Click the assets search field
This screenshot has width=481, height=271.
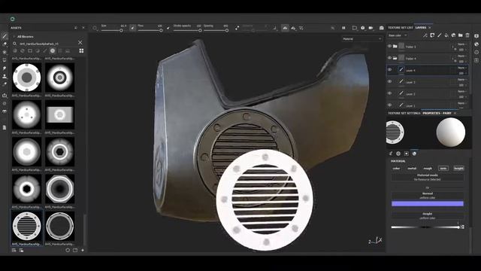pyautogui.click(x=46, y=44)
